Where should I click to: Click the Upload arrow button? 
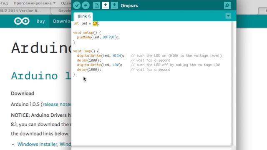coord(86,5)
